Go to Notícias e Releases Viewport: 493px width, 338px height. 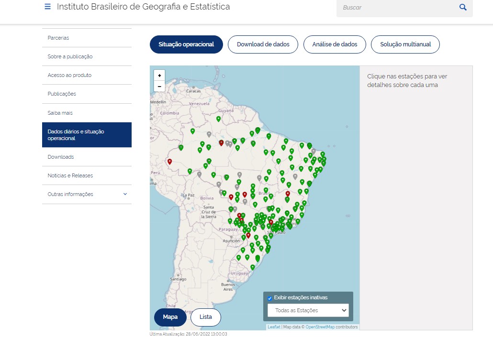pyautogui.click(x=87, y=175)
